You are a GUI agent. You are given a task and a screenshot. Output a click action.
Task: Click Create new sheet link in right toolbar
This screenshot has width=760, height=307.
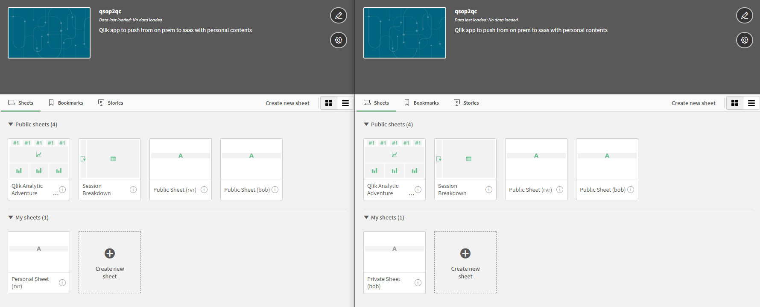693,103
